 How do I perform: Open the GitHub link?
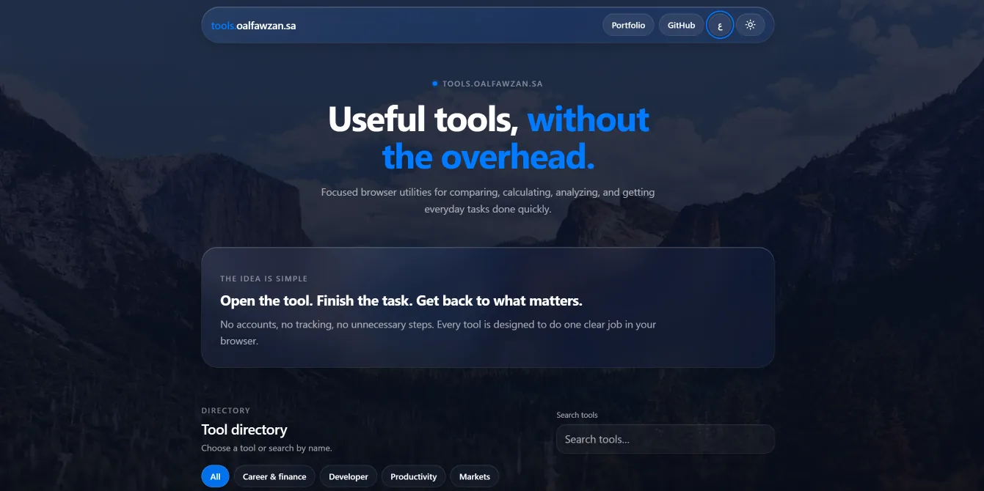coord(681,25)
